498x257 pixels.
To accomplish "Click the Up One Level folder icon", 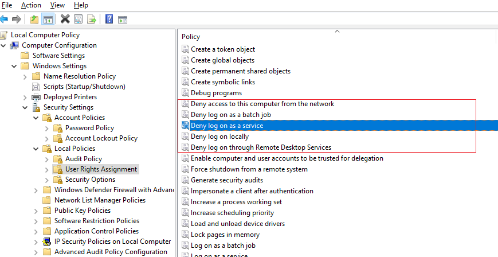I will coord(34,19).
